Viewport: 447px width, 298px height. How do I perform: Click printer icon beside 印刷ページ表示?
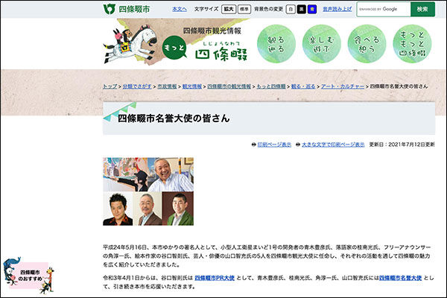pos(254,145)
